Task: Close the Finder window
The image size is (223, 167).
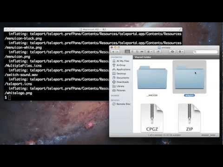Action: (112, 47)
